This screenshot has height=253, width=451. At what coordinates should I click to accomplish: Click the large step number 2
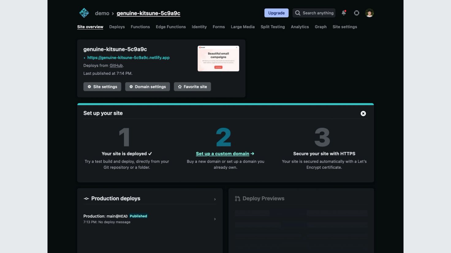coord(223,137)
